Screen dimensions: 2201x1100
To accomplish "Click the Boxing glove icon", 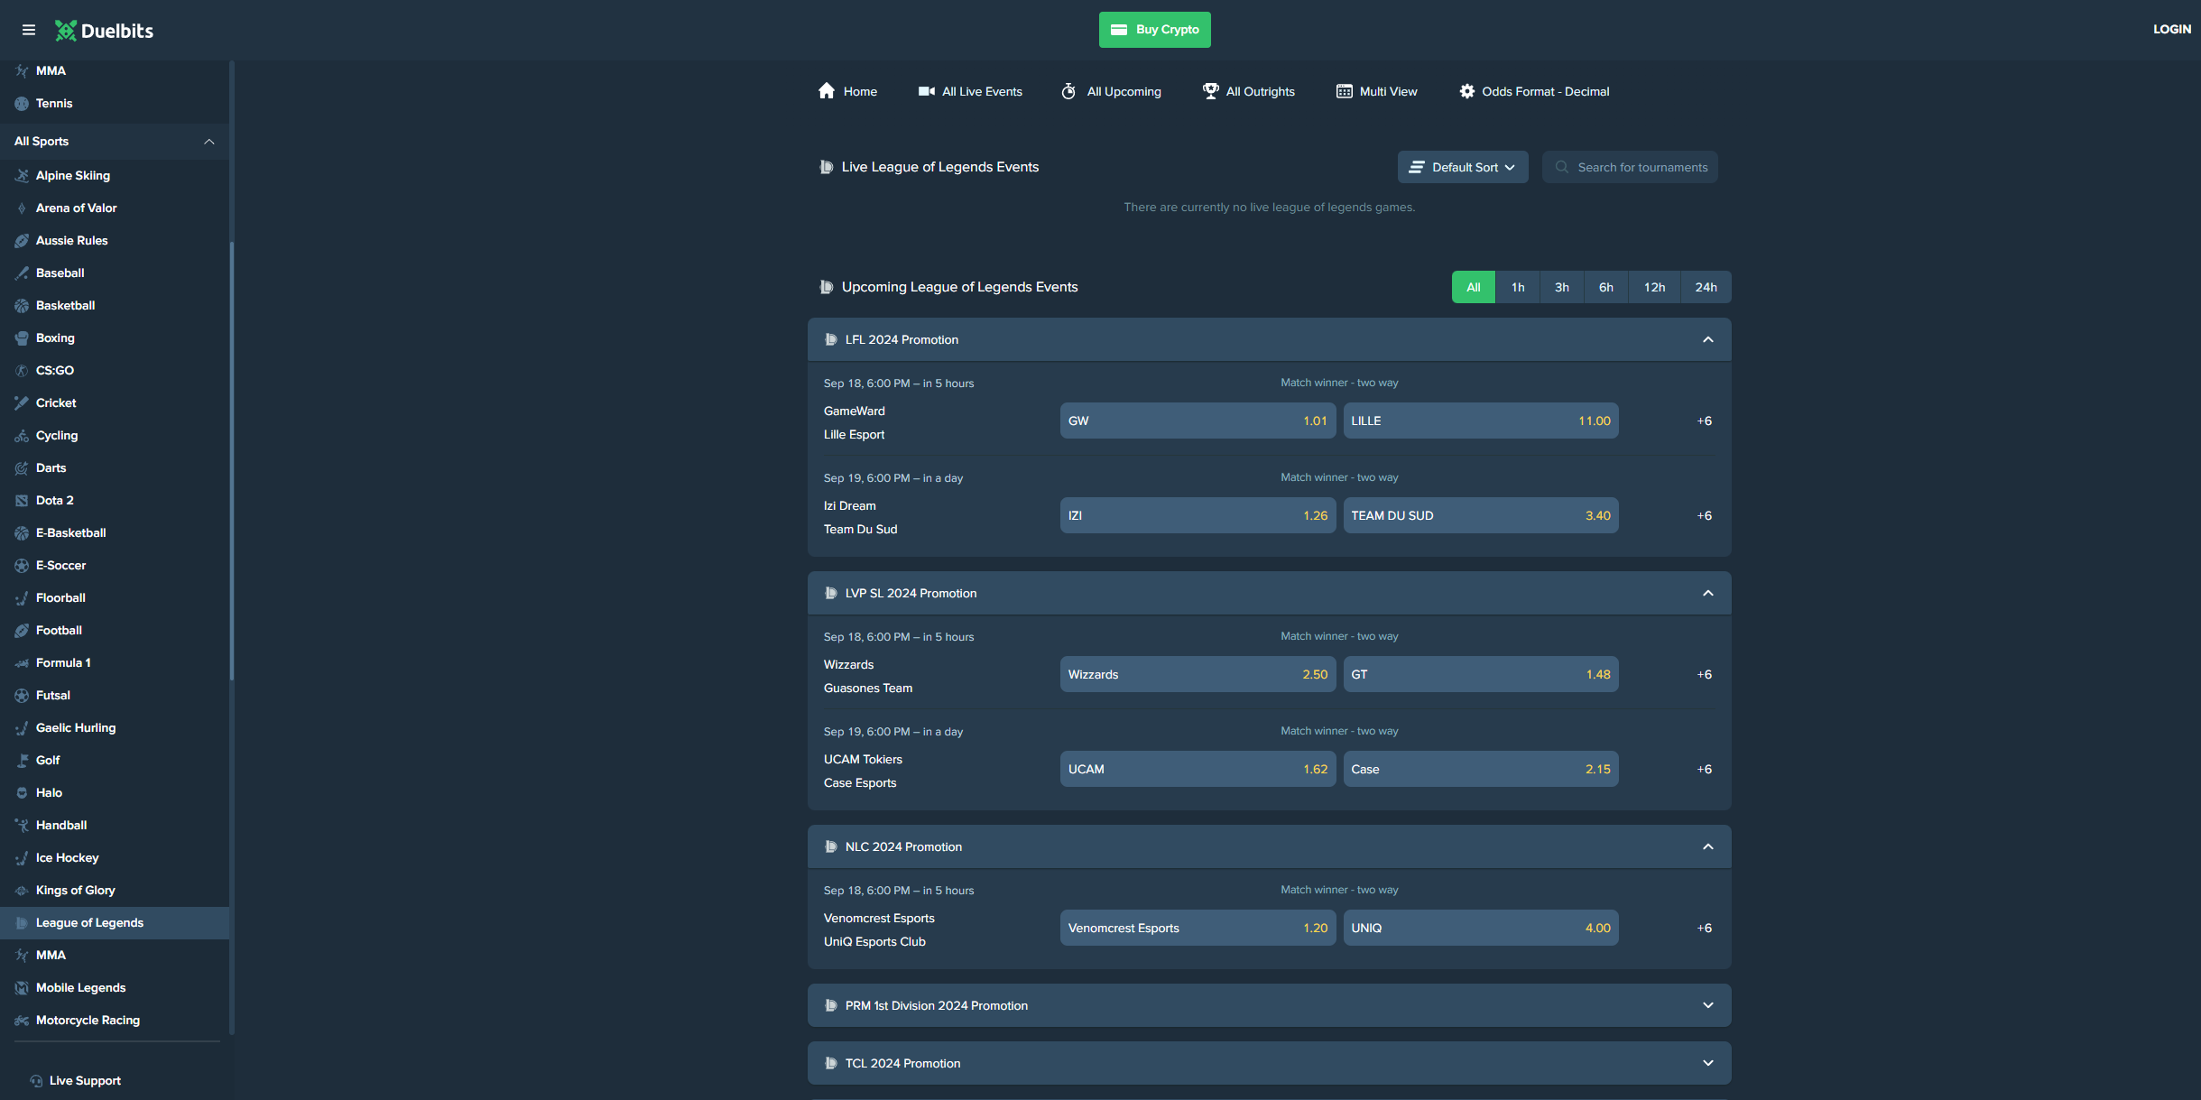I will coord(22,338).
